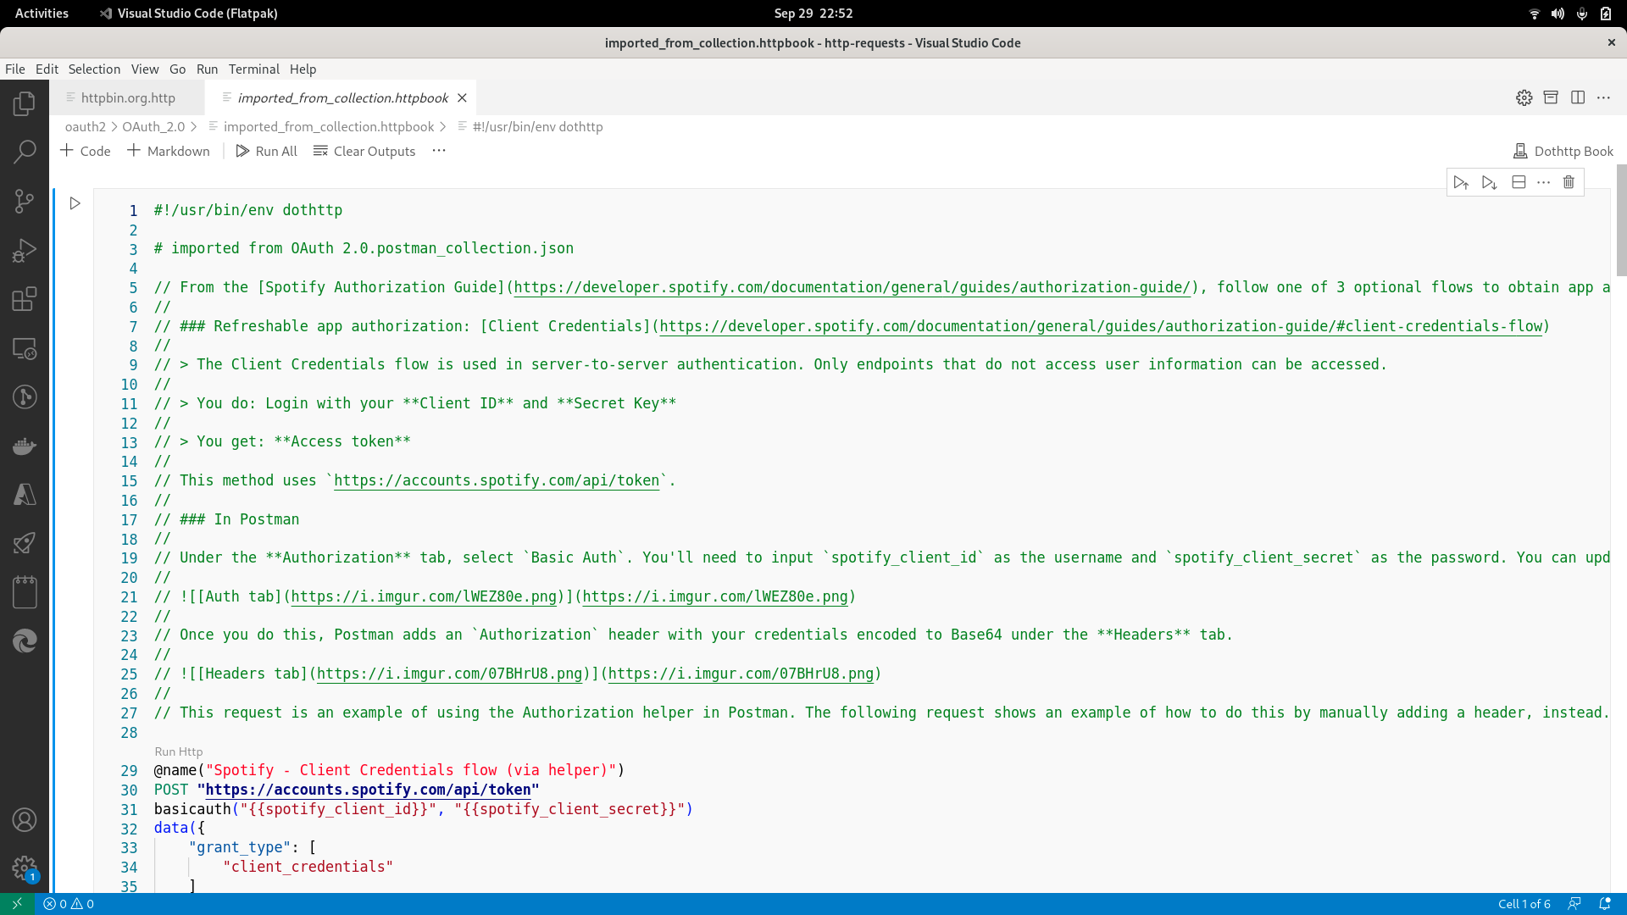Expand oauth2 breadcrumb
This screenshot has width=1627, height=915.
[x=85, y=126]
